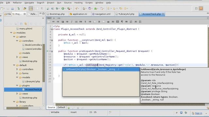
Task: Click Zend perspective icon at top right
Action: (x=201, y=8)
